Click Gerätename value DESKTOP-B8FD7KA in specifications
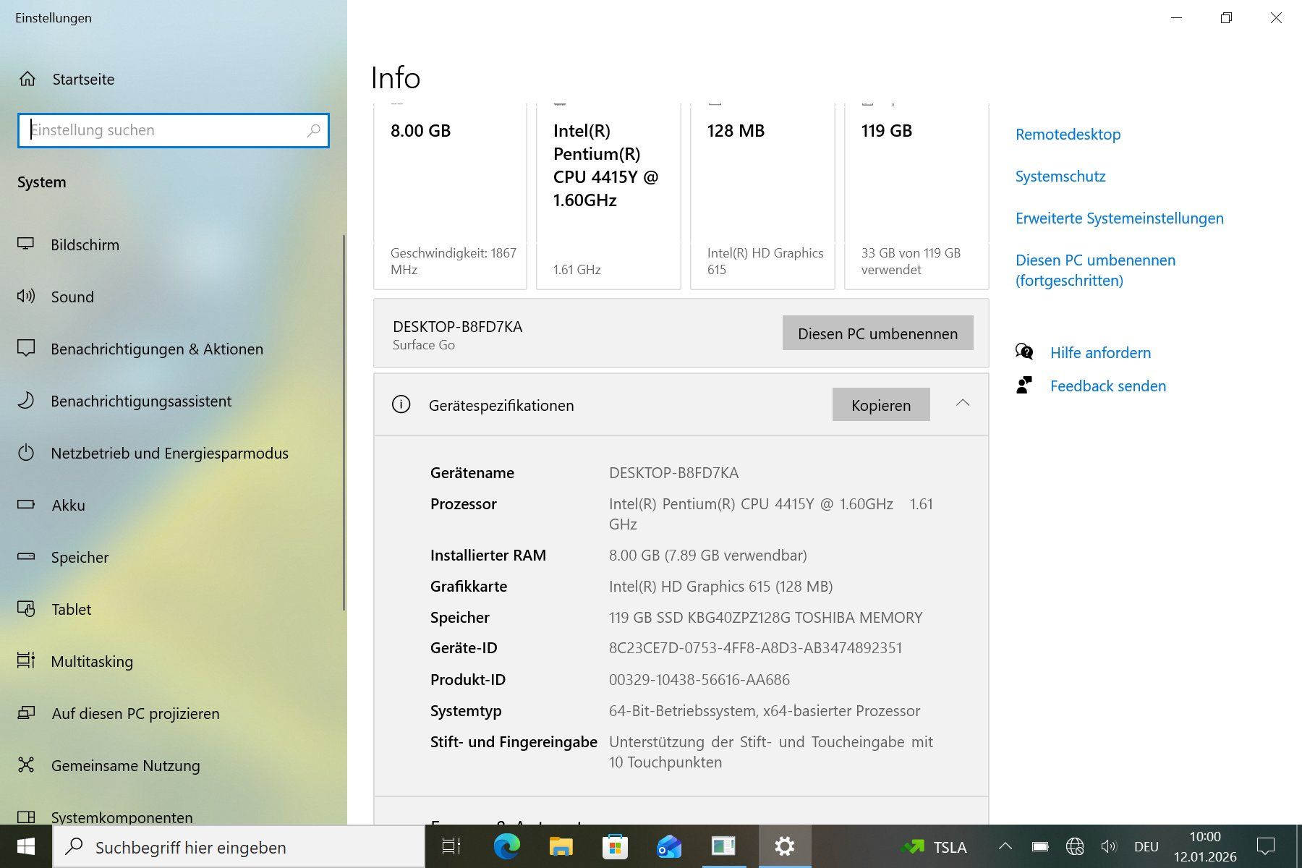The image size is (1302, 868). click(673, 473)
